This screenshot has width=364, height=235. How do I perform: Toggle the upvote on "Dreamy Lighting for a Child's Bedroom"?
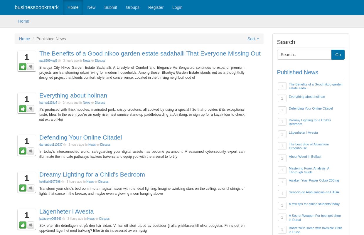[23, 188]
